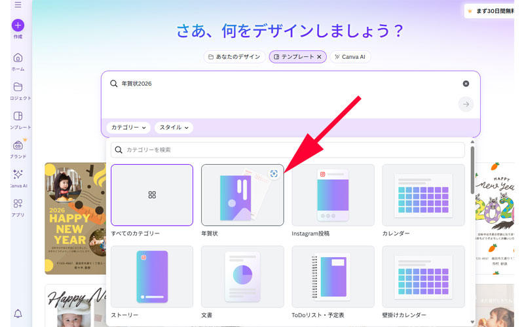This screenshot has height=327, width=524.
Task: Open the 2026 HAPPY NEW YEAR template
Action: click(75, 218)
